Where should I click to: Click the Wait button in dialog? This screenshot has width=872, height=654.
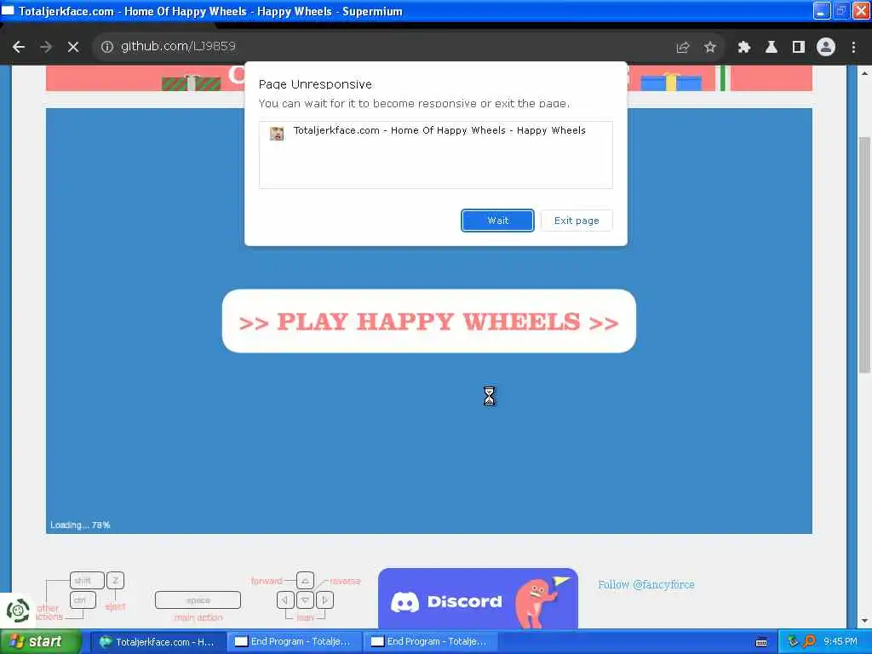pyautogui.click(x=497, y=221)
